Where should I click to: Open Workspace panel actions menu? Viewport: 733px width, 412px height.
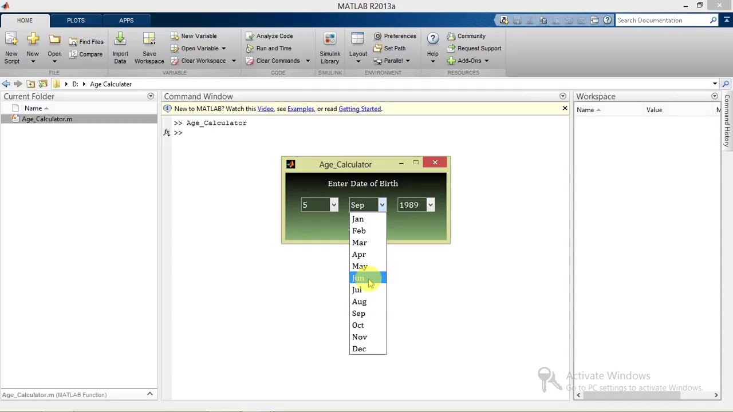tap(715, 96)
